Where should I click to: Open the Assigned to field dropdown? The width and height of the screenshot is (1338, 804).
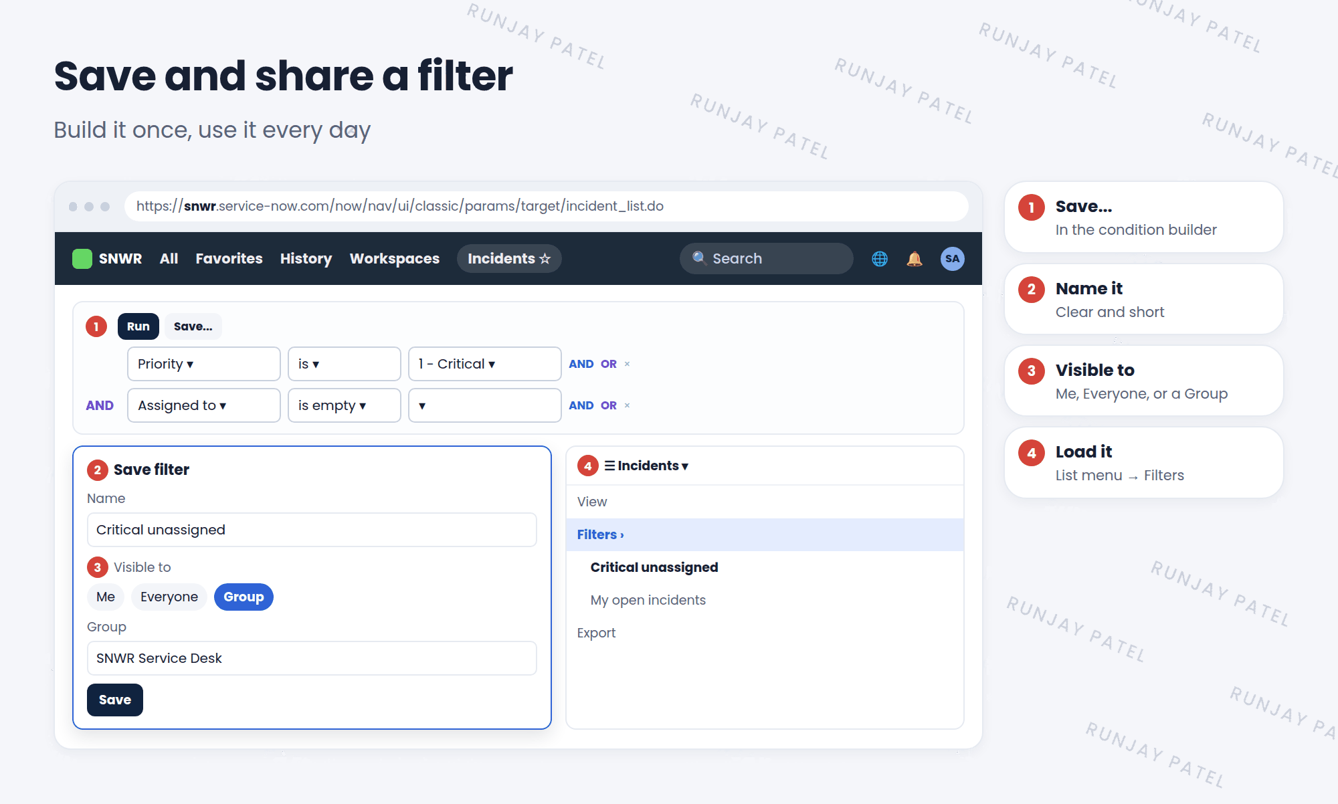click(204, 405)
